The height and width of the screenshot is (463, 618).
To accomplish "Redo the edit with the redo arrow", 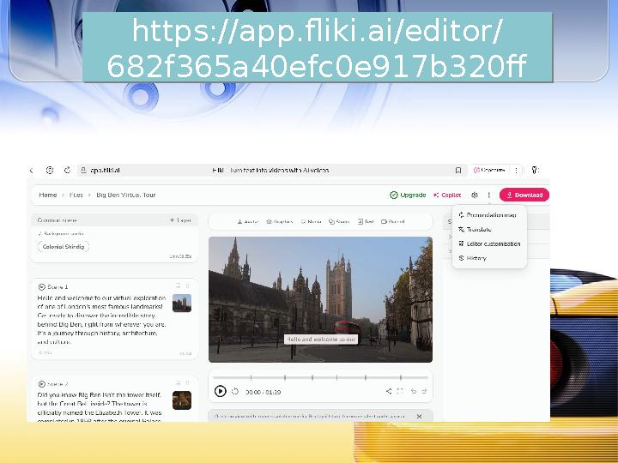I will coord(424,391).
